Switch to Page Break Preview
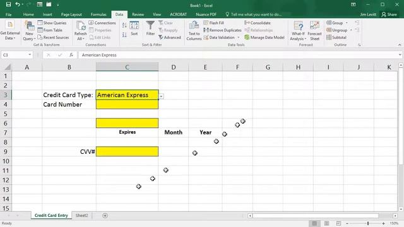This screenshot has width=404, height=227. [x=338, y=223]
